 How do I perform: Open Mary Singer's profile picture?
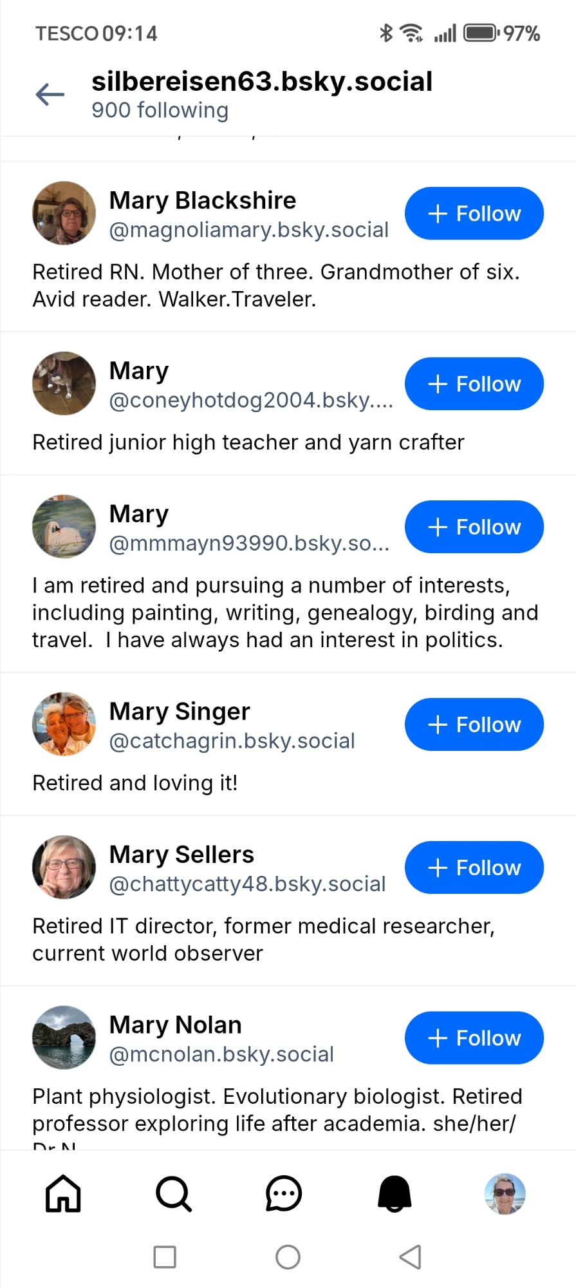tap(64, 724)
